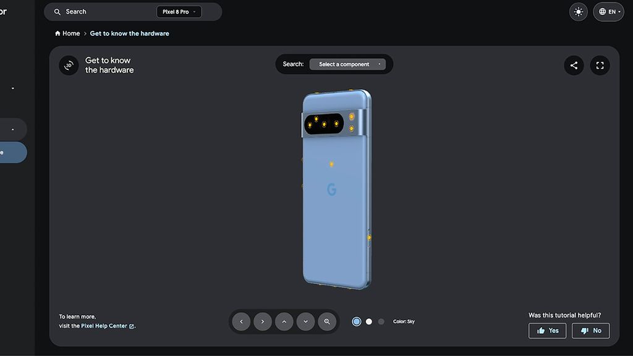Select the Sky blue color swatch
This screenshot has width=633, height=356.
pyautogui.click(x=357, y=321)
